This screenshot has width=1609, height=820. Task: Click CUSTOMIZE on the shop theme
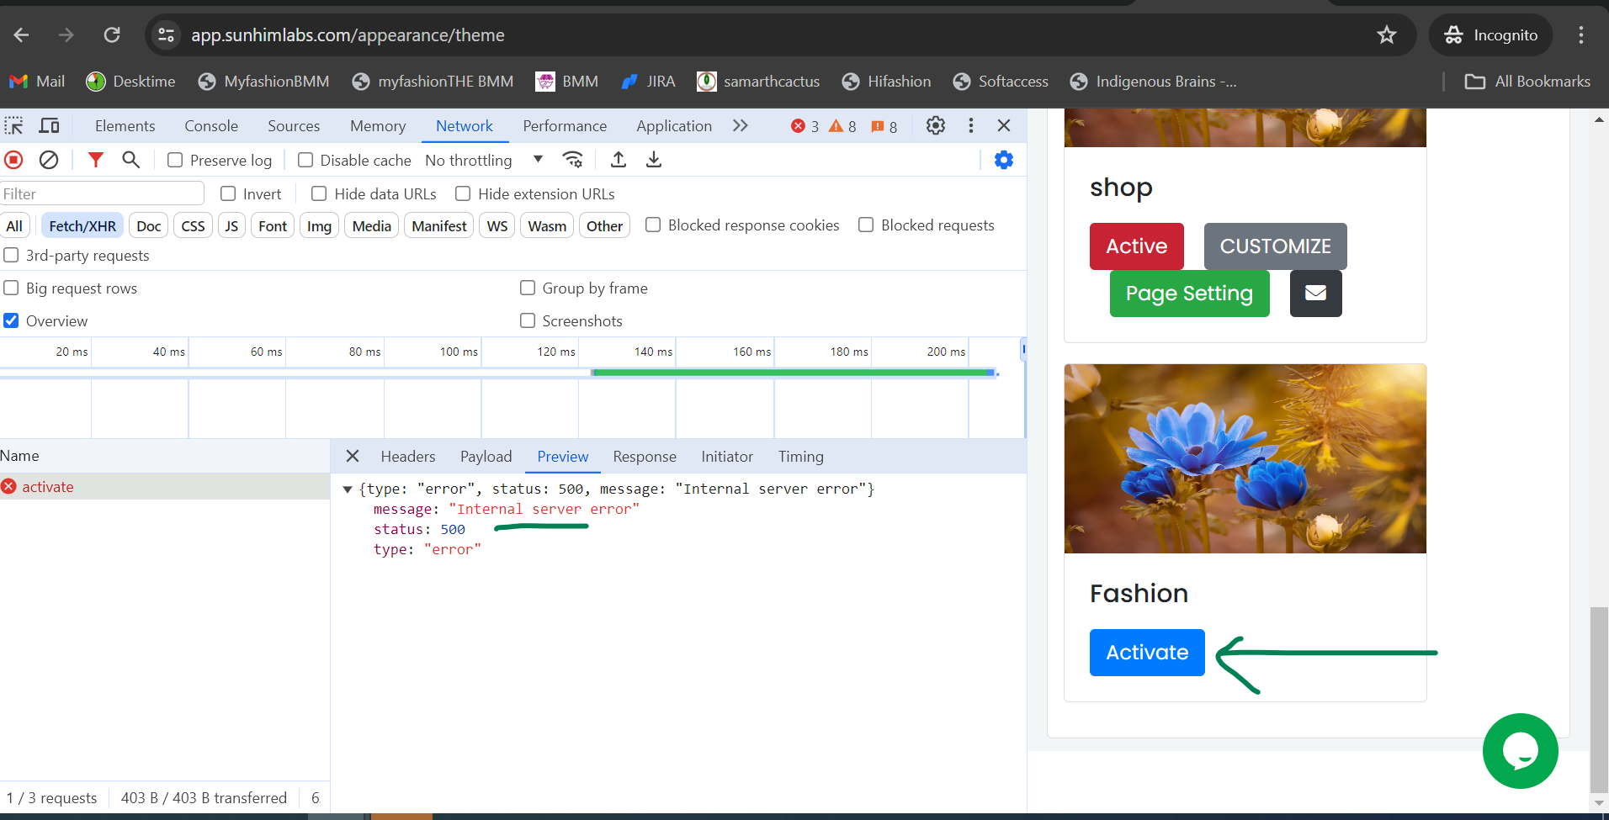(x=1275, y=246)
